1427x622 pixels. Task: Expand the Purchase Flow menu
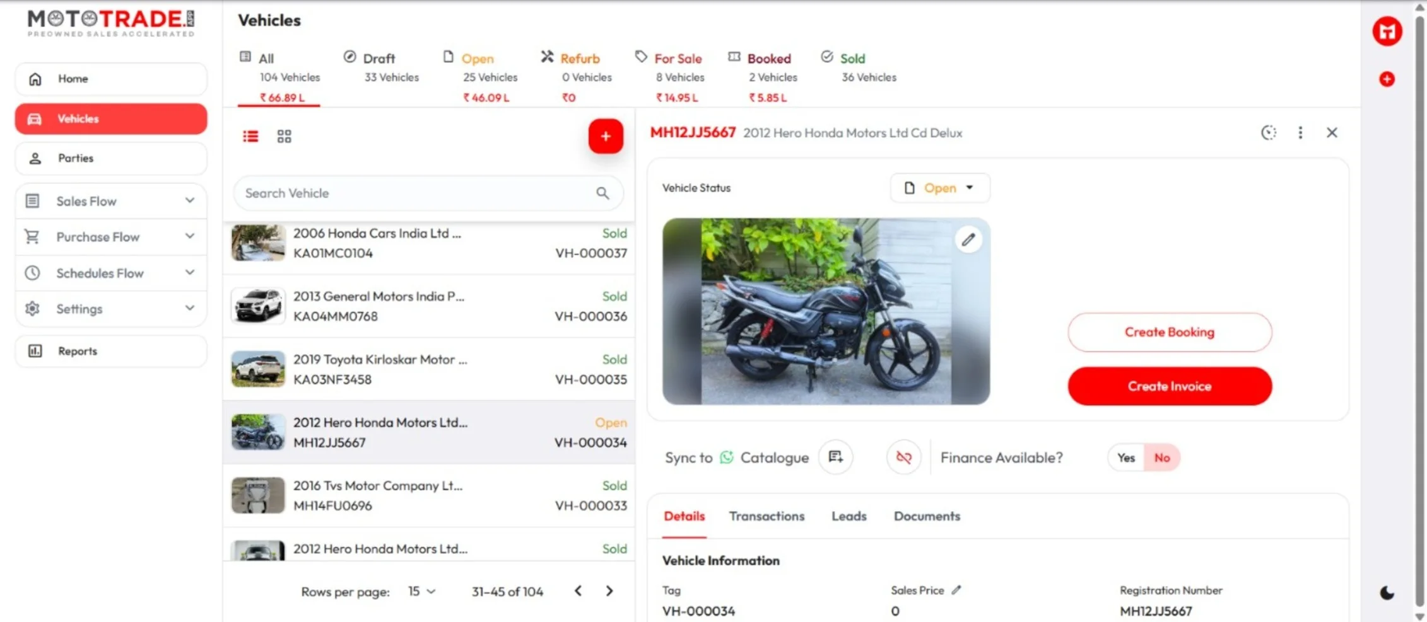(111, 237)
